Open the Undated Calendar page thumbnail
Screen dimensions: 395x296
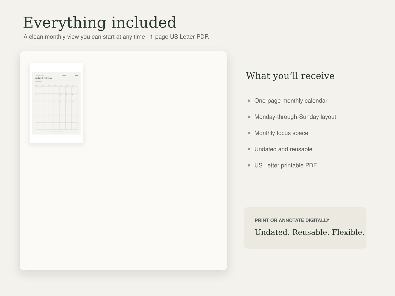(56, 103)
